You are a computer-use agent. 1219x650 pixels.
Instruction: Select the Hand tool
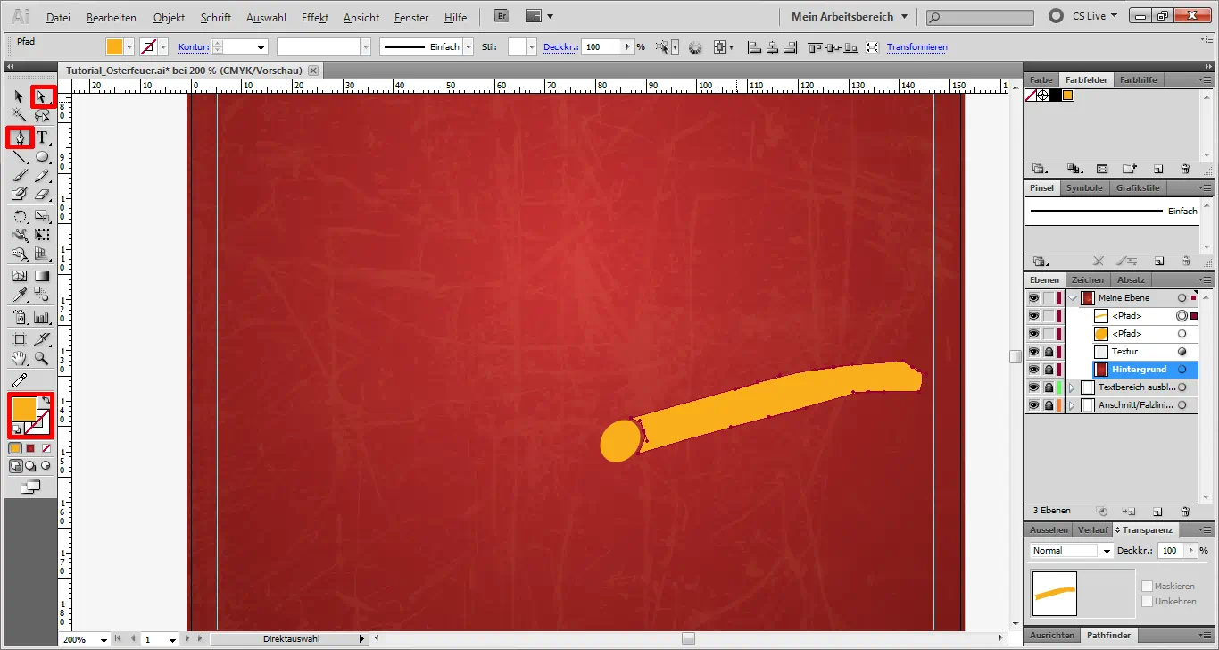(19, 359)
